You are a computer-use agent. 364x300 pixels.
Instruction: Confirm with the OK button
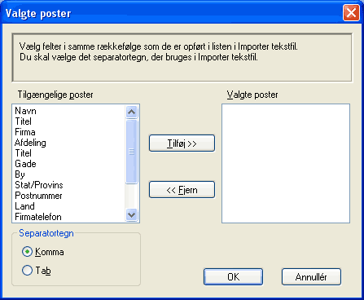(x=233, y=277)
